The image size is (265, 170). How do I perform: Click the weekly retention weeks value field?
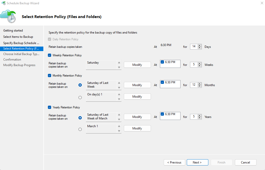point(194,65)
